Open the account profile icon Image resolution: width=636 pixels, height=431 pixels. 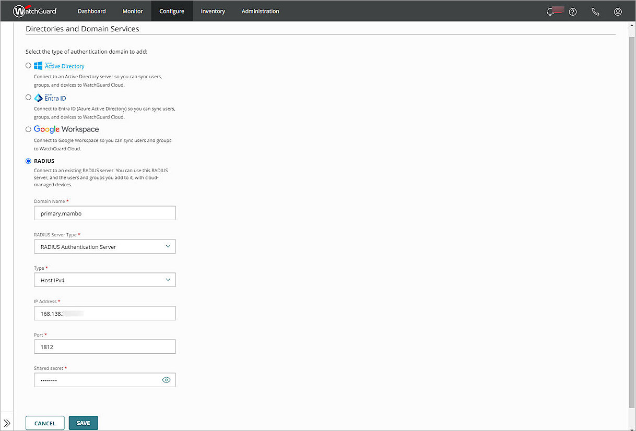tap(618, 11)
